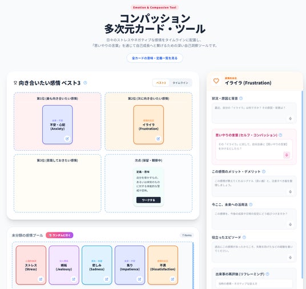Open the all-cards definitions list button
This screenshot has height=289, width=306.
(155, 58)
